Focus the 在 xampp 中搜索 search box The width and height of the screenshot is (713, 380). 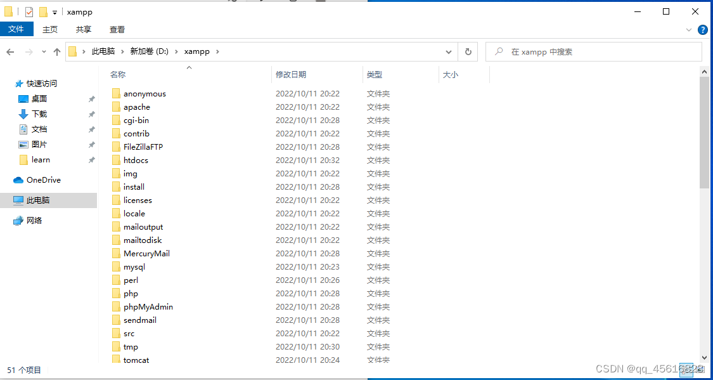click(x=594, y=52)
